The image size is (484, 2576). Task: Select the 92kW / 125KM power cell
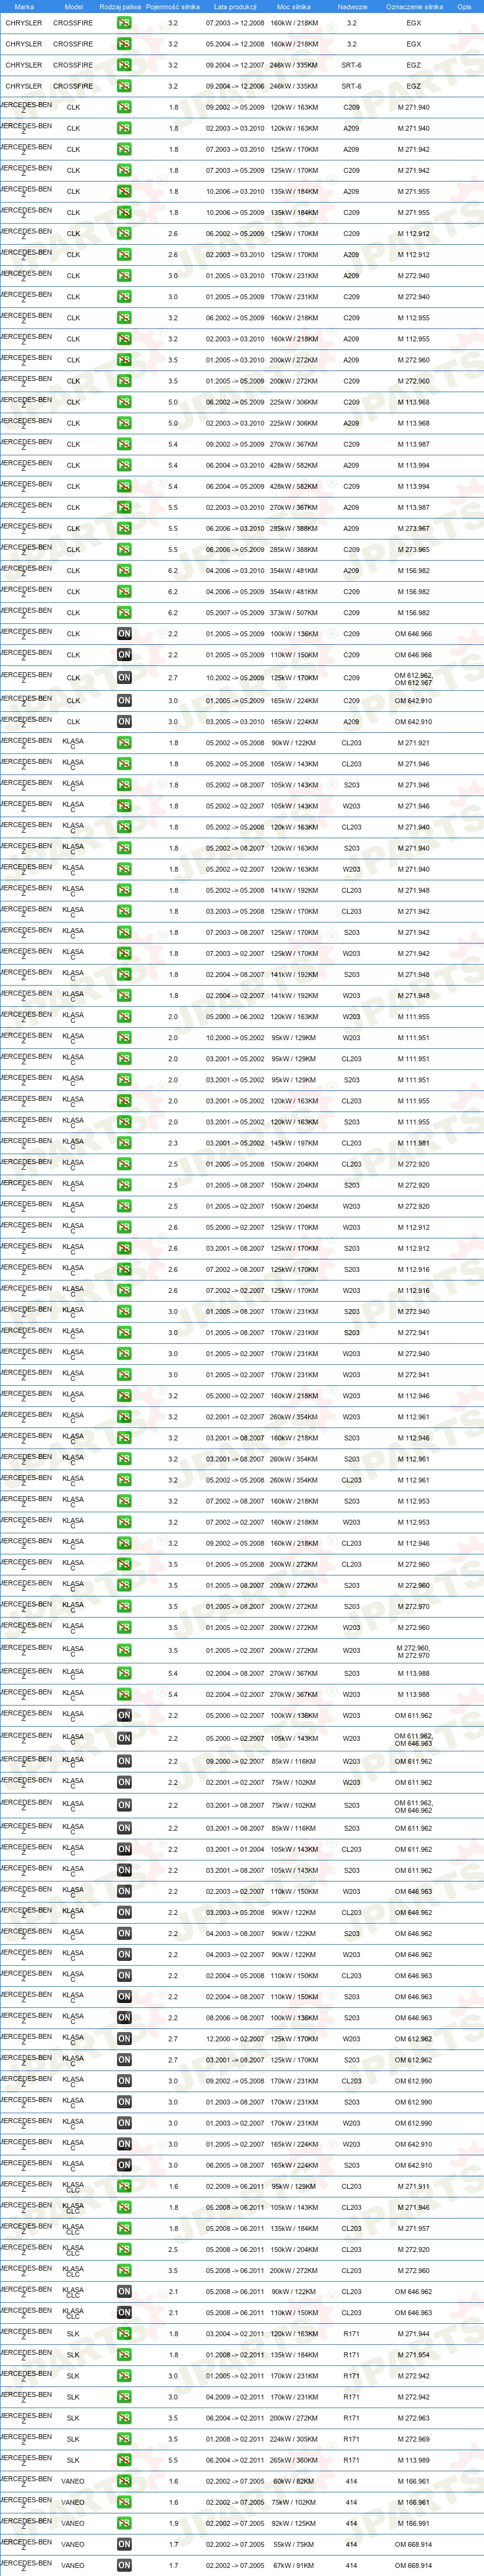click(294, 2523)
